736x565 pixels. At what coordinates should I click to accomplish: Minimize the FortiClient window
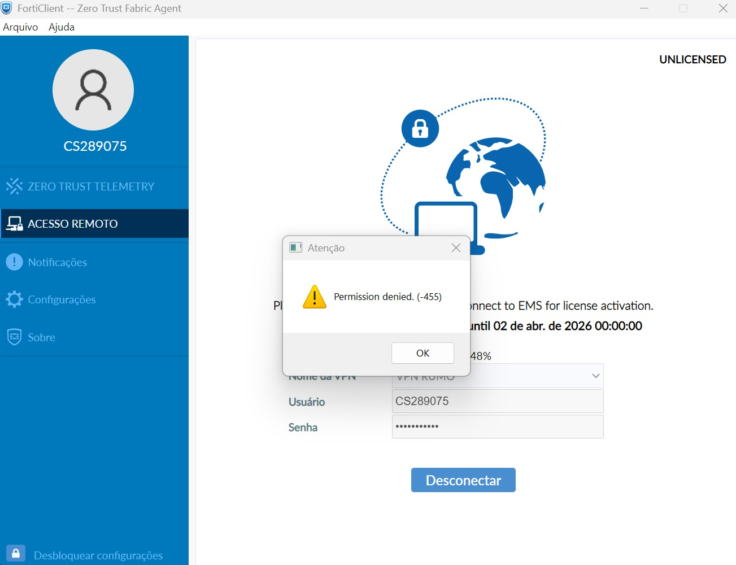coord(644,8)
